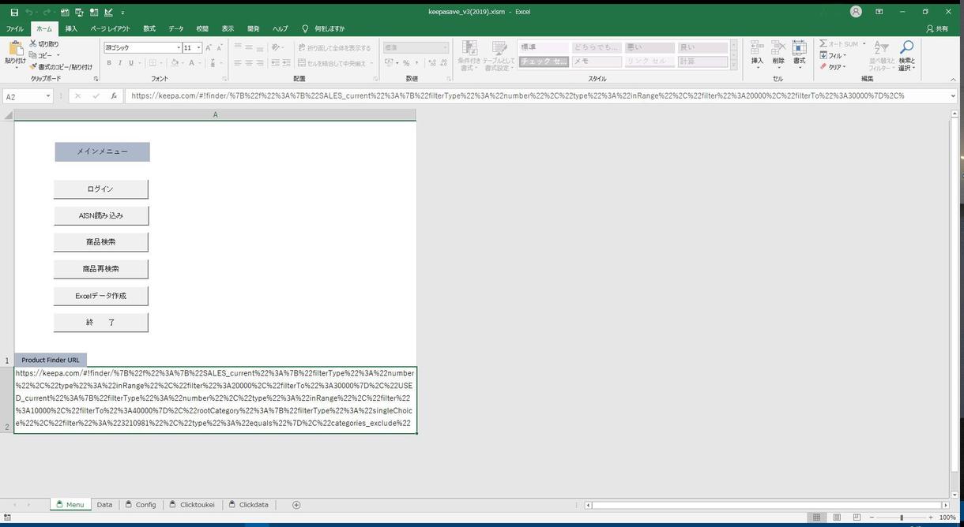Click the Save icon in quick access toolbar
The image size is (964, 527).
pyautogui.click(x=13, y=13)
